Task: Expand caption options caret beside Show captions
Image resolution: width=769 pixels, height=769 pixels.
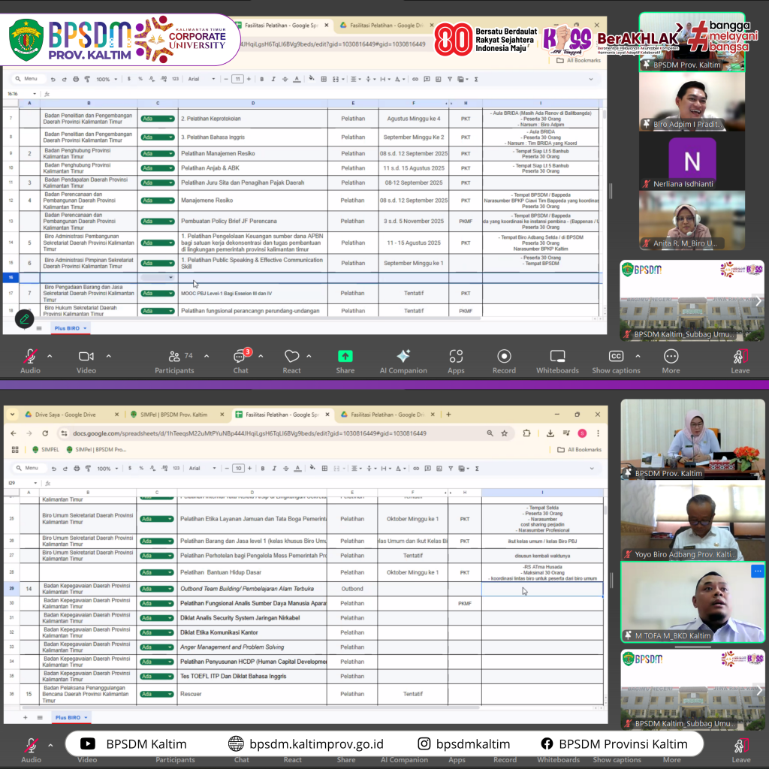Action: (x=638, y=356)
